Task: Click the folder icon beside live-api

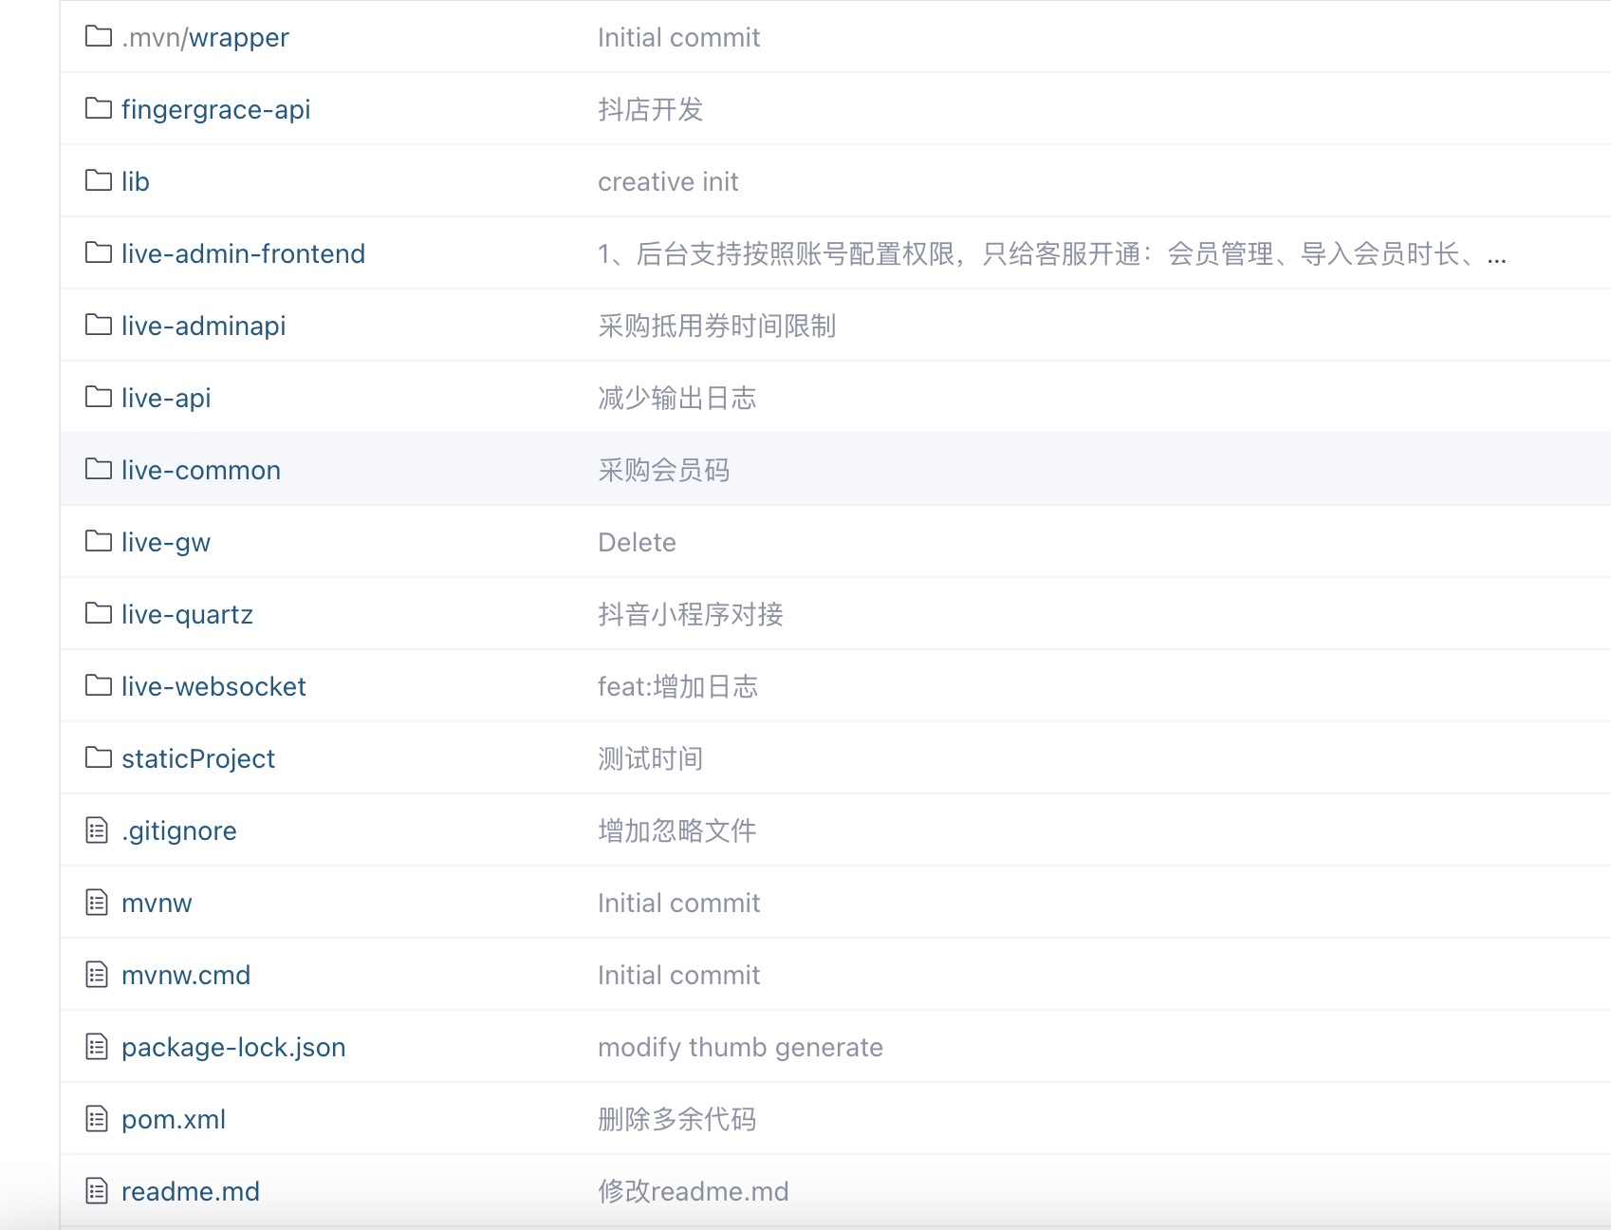Action: coord(98,397)
